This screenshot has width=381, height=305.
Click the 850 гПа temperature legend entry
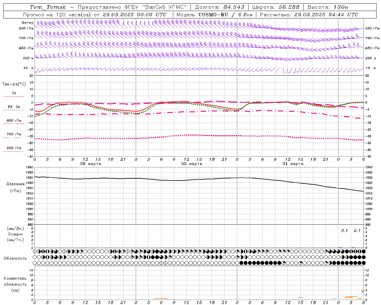tap(14, 121)
